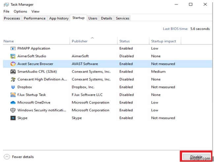Select the Skype name text
The image size is (214, 162).
22,118
